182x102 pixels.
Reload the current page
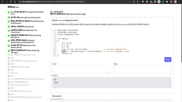pos(11,2)
